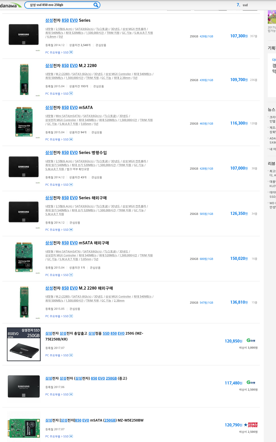
Task: Click price 120,850원 Gmarket listing
Action: (234, 341)
